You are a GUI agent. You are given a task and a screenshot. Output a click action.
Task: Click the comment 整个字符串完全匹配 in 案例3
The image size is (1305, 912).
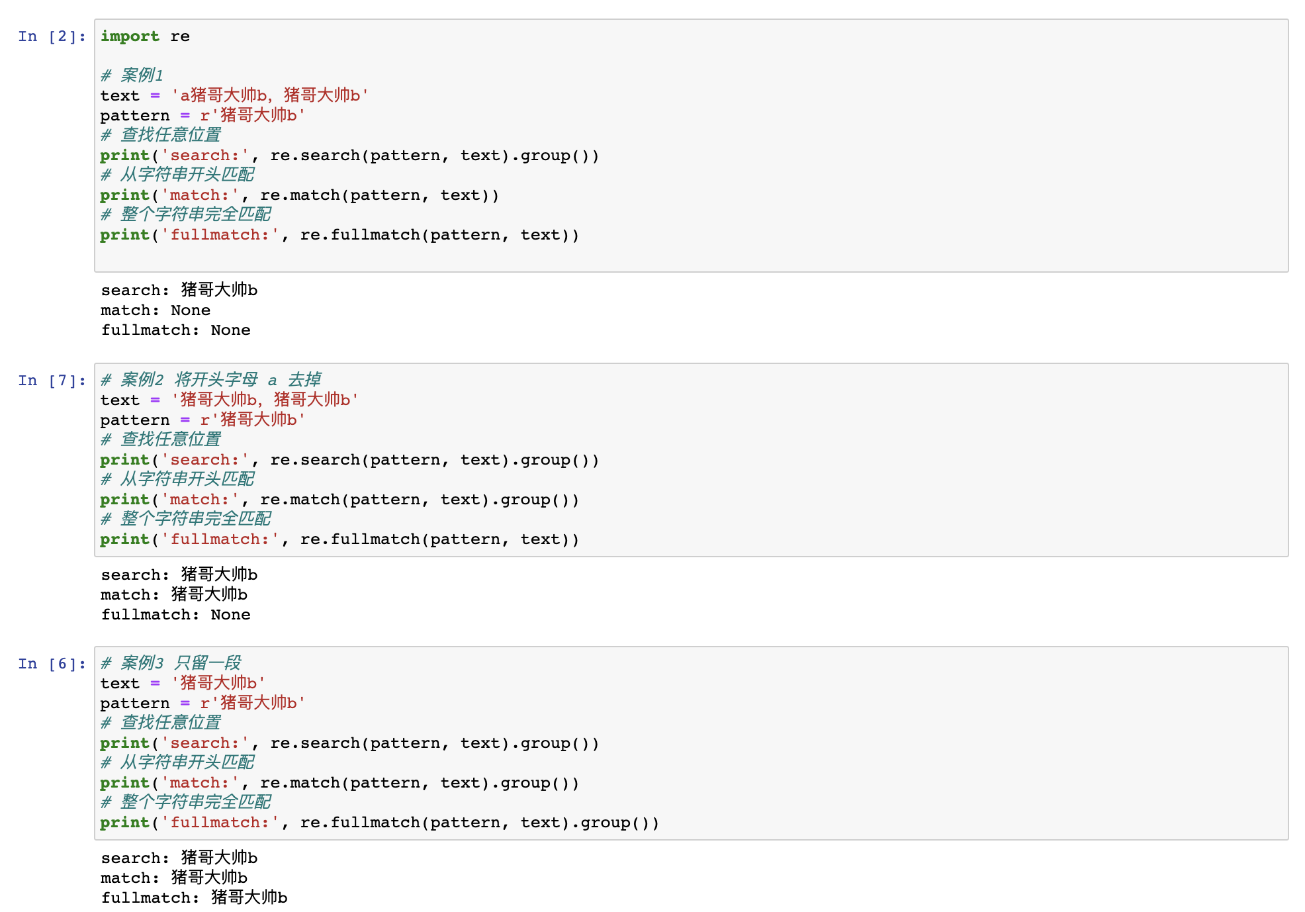coord(187,802)
